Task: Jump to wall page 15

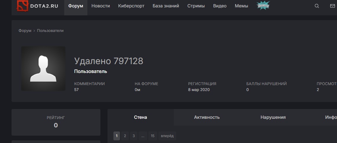Action: point(153,136)
